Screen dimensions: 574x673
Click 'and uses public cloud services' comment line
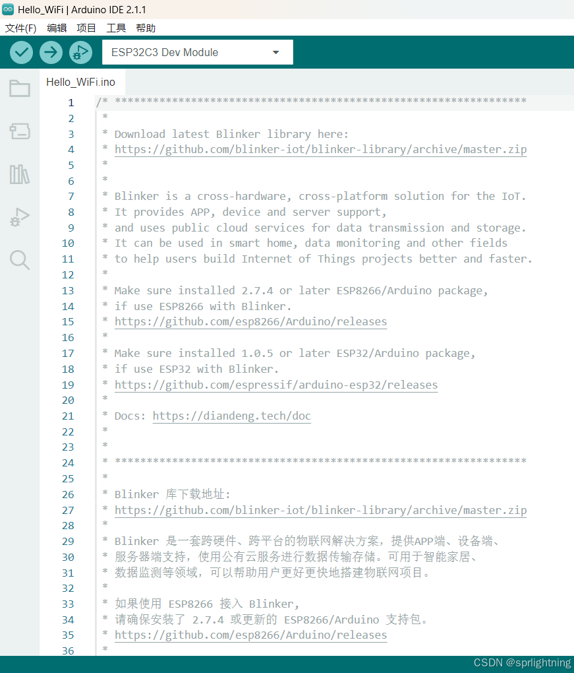[320, 228]
